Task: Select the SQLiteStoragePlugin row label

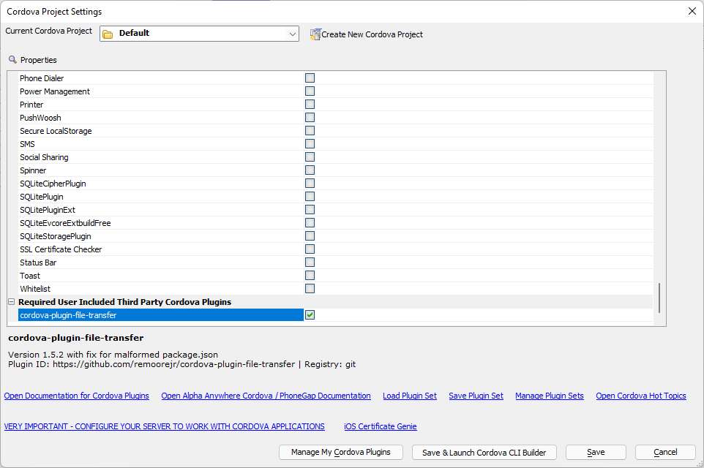Action: 55,236
